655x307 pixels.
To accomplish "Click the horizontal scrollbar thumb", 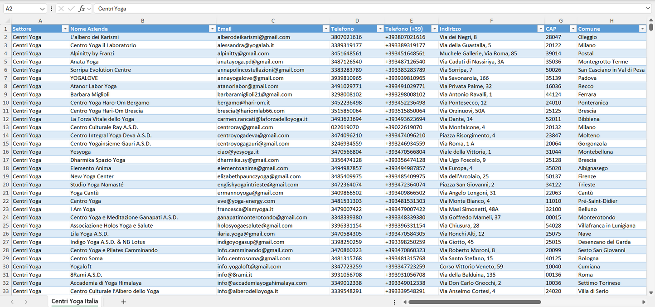I will tap(474, 302).
